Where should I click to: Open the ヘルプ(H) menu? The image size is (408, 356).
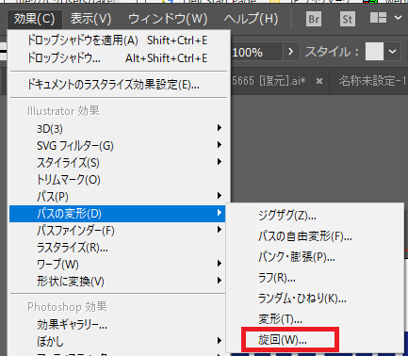pyautogui.click(x=251, y=19)
